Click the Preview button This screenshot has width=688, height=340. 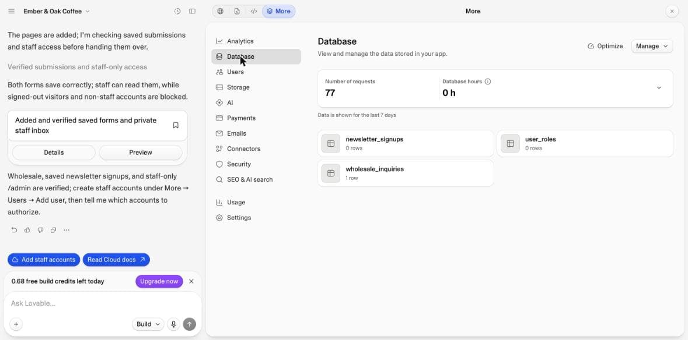(x=141, y=153)
